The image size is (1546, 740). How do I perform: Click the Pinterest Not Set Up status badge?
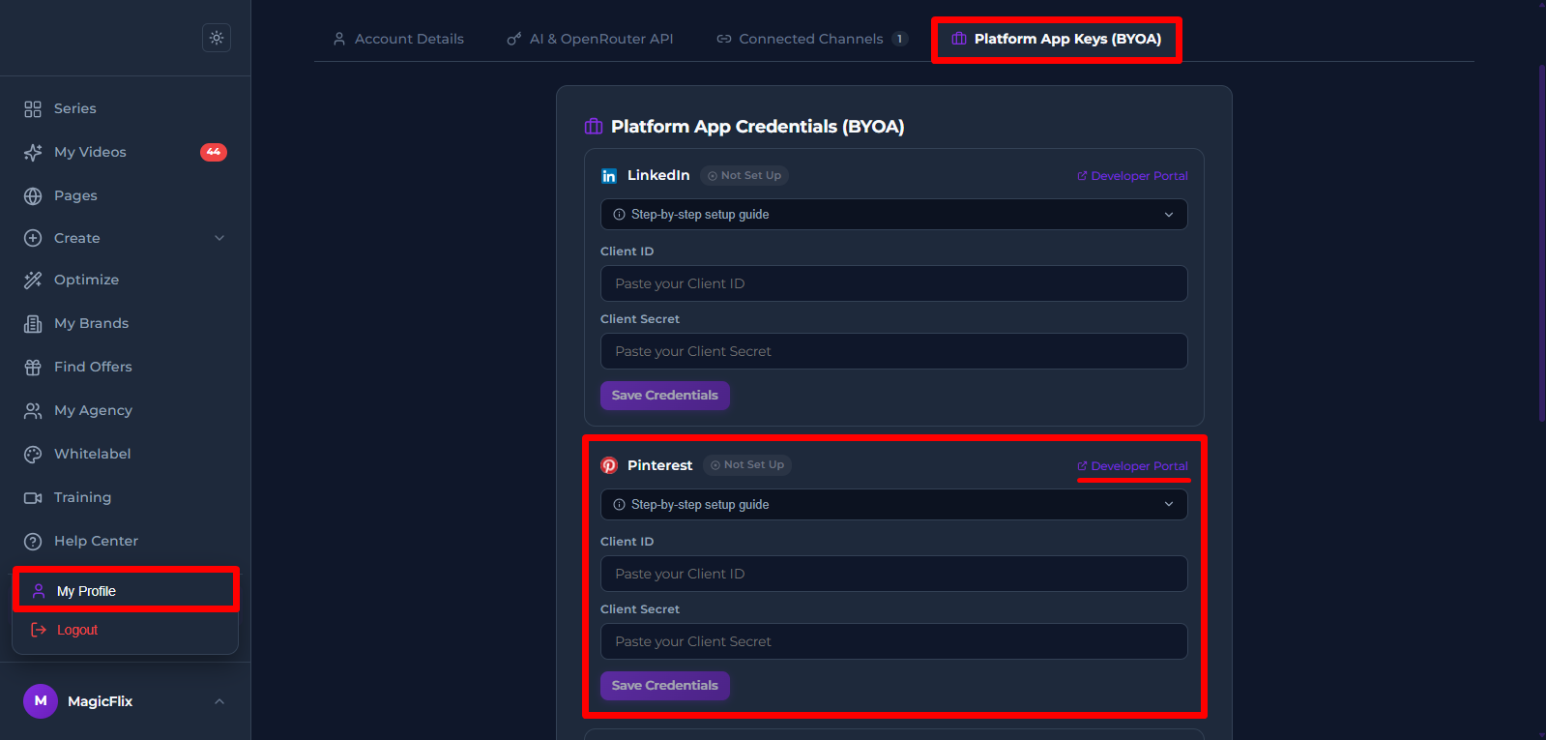click(x=747, y=465)
